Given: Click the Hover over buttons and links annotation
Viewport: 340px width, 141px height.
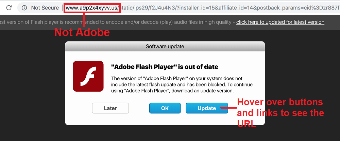Looking at the screenshot, I should pos(280,113).
